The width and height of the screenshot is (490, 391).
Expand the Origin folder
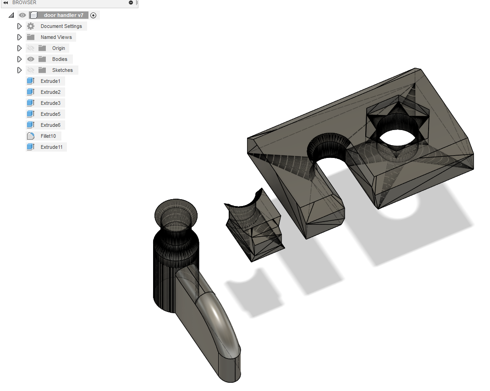[19, 48]
